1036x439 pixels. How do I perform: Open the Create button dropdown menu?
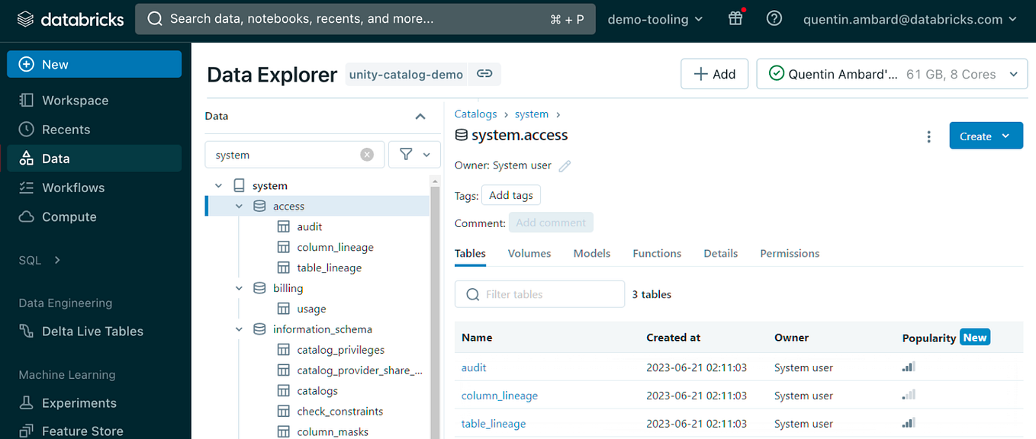pyautogui.click(x=986, y=134)
